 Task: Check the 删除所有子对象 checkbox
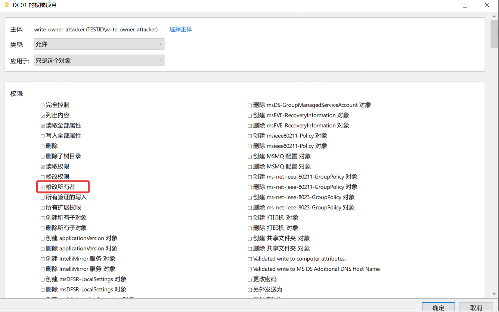43,228
